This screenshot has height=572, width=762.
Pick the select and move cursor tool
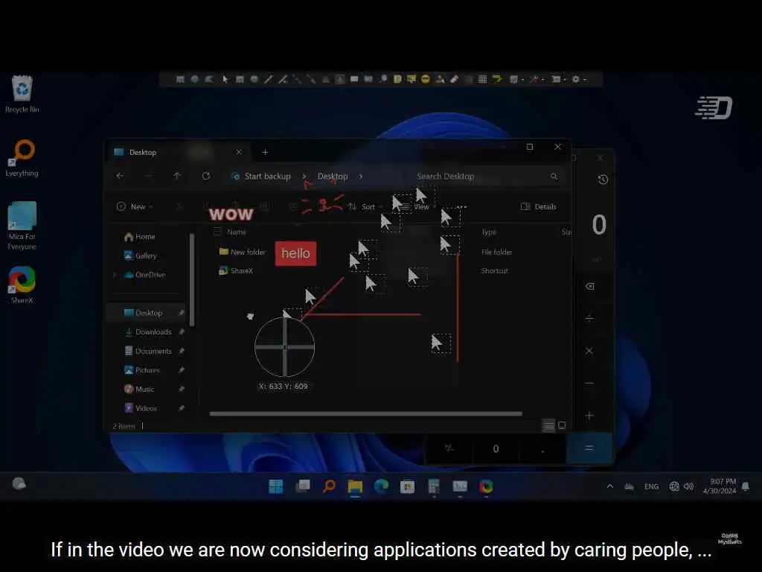click(225, 79)
